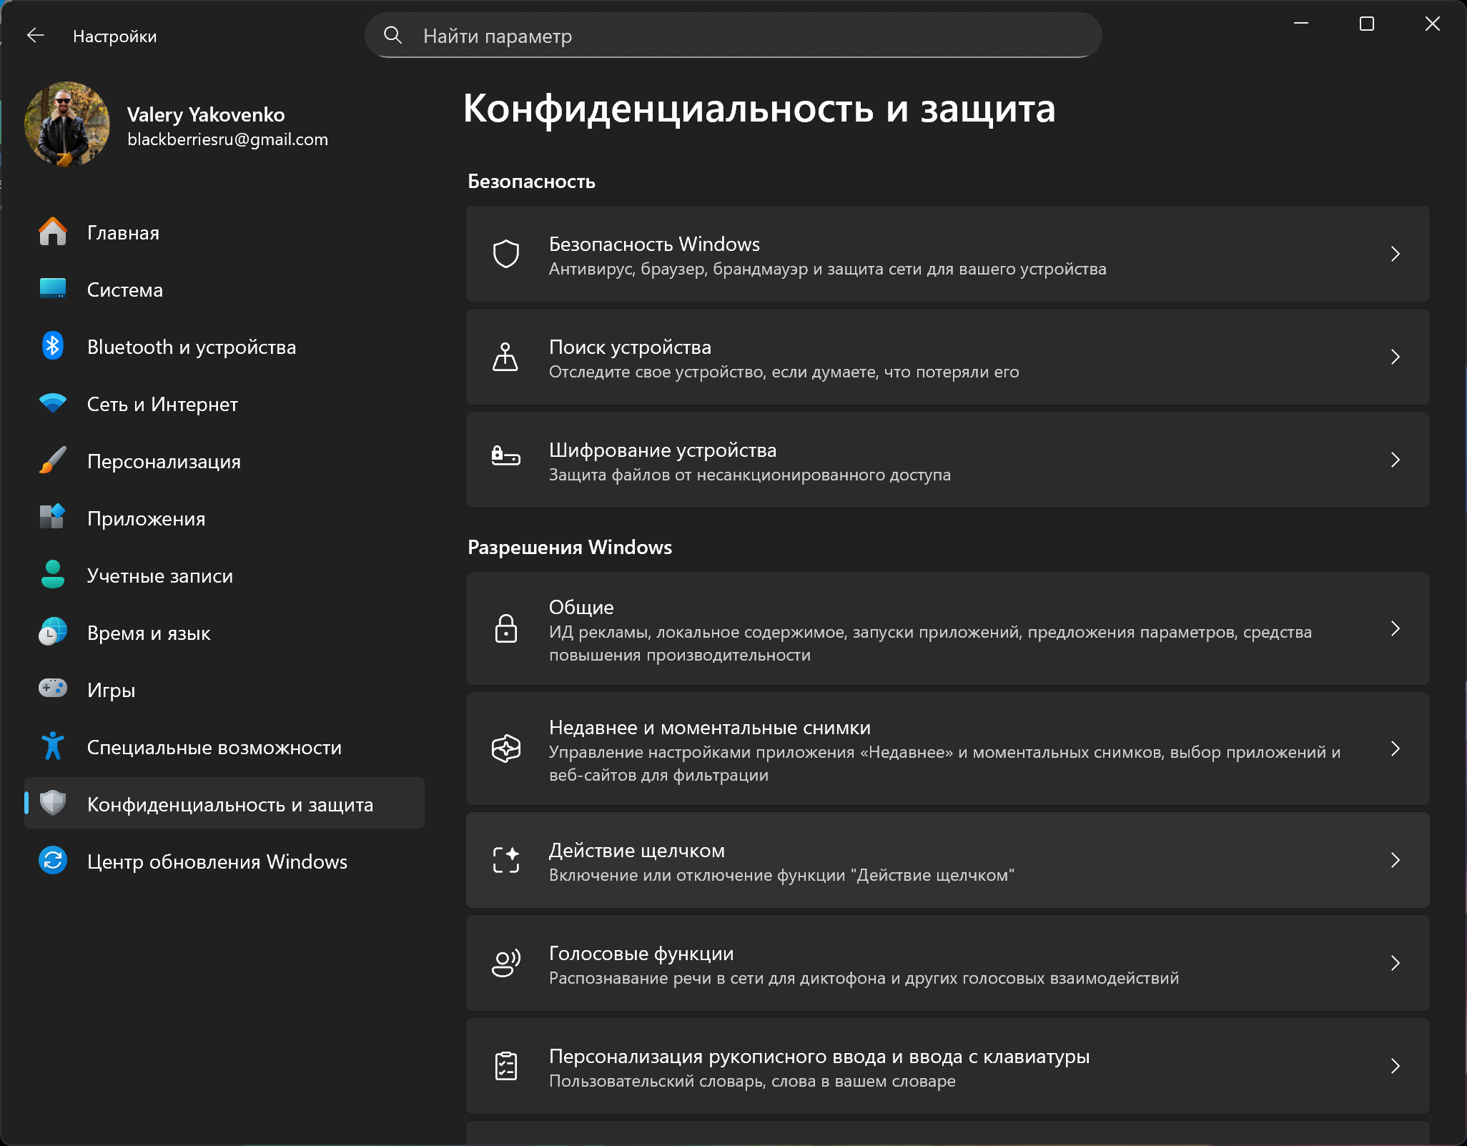Click the search magnifier icon
Viewport: 1467px width, 1146px height.
pyautogui.click(x=392, y=35)
